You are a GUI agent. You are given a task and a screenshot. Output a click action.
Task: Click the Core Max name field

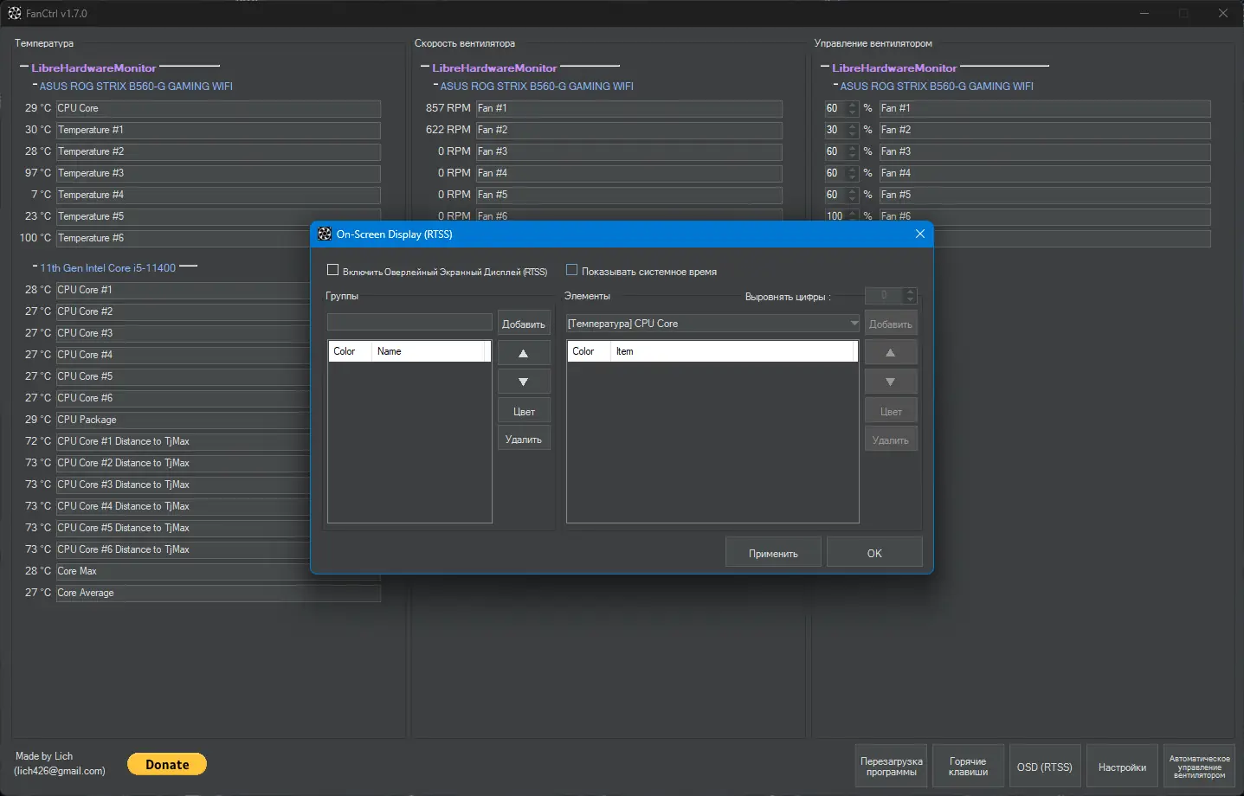click(218, 571)
